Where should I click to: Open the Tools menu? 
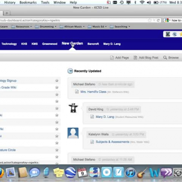(45, 3)
